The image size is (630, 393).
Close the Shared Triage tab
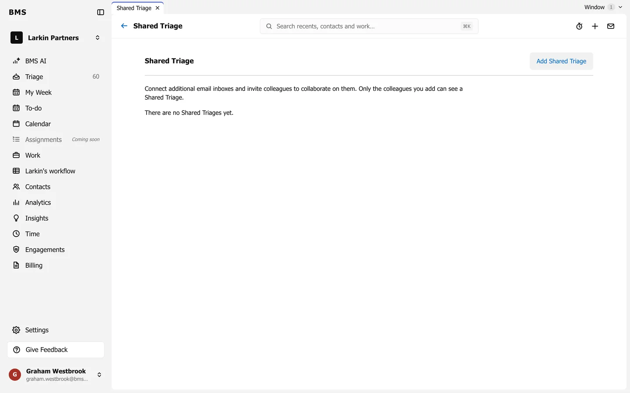tap(157, 8)
